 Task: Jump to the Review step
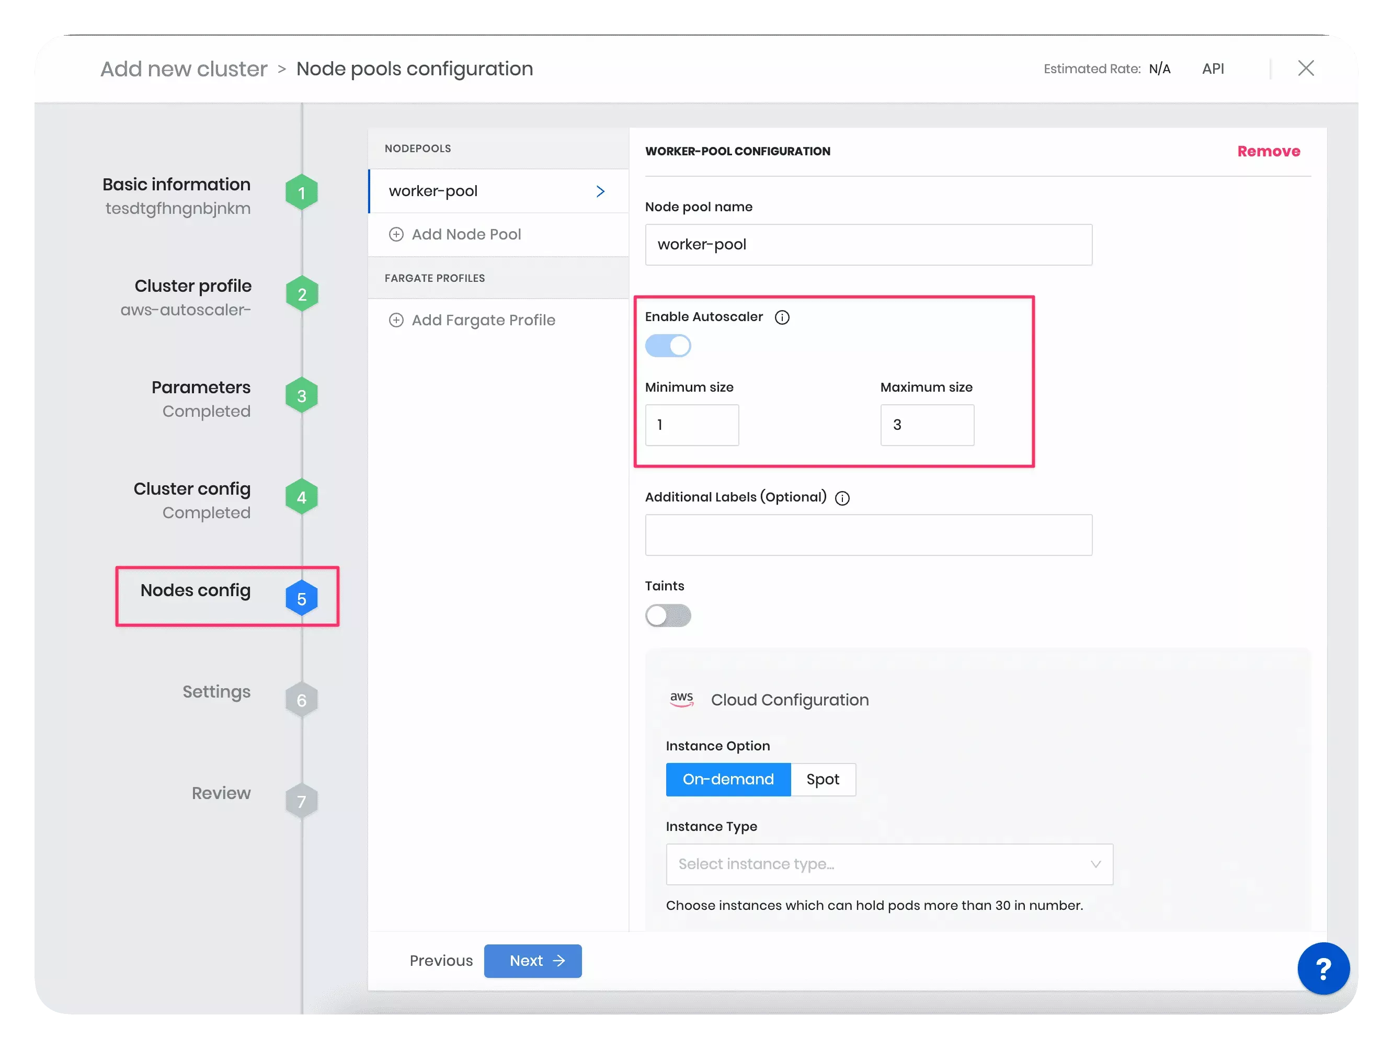click(221, 793)
